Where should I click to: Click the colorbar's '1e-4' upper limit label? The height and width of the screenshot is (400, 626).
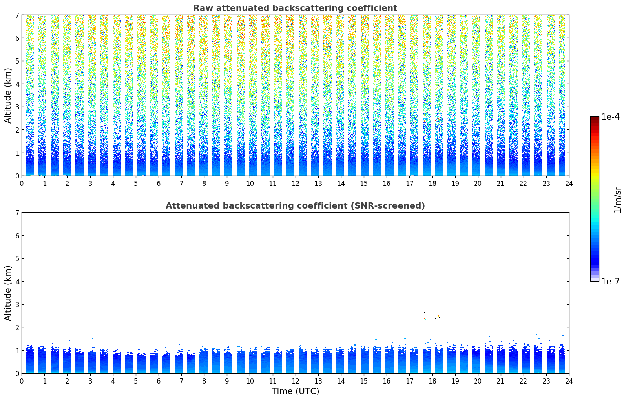click(x=610, y=117)
